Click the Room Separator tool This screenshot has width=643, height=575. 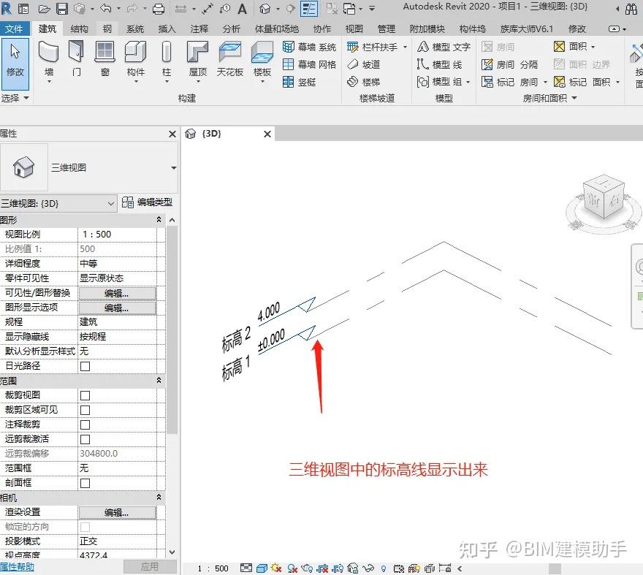point(509,64)
